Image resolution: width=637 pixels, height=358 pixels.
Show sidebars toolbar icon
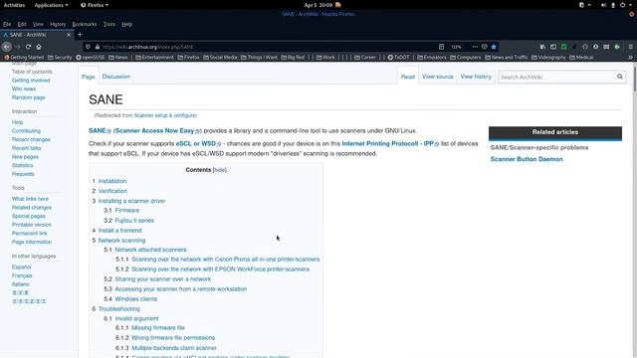tap(553, 47)
